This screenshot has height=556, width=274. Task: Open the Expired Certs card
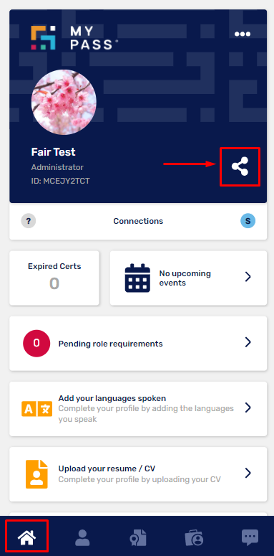point(54,278)
